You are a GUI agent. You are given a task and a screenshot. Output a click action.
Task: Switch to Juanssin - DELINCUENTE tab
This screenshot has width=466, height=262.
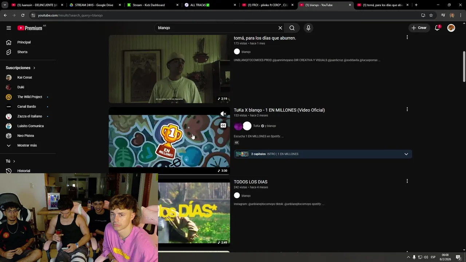37,5
